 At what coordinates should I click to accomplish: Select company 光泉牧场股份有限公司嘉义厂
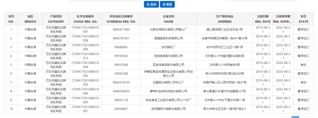pos(168,29)
